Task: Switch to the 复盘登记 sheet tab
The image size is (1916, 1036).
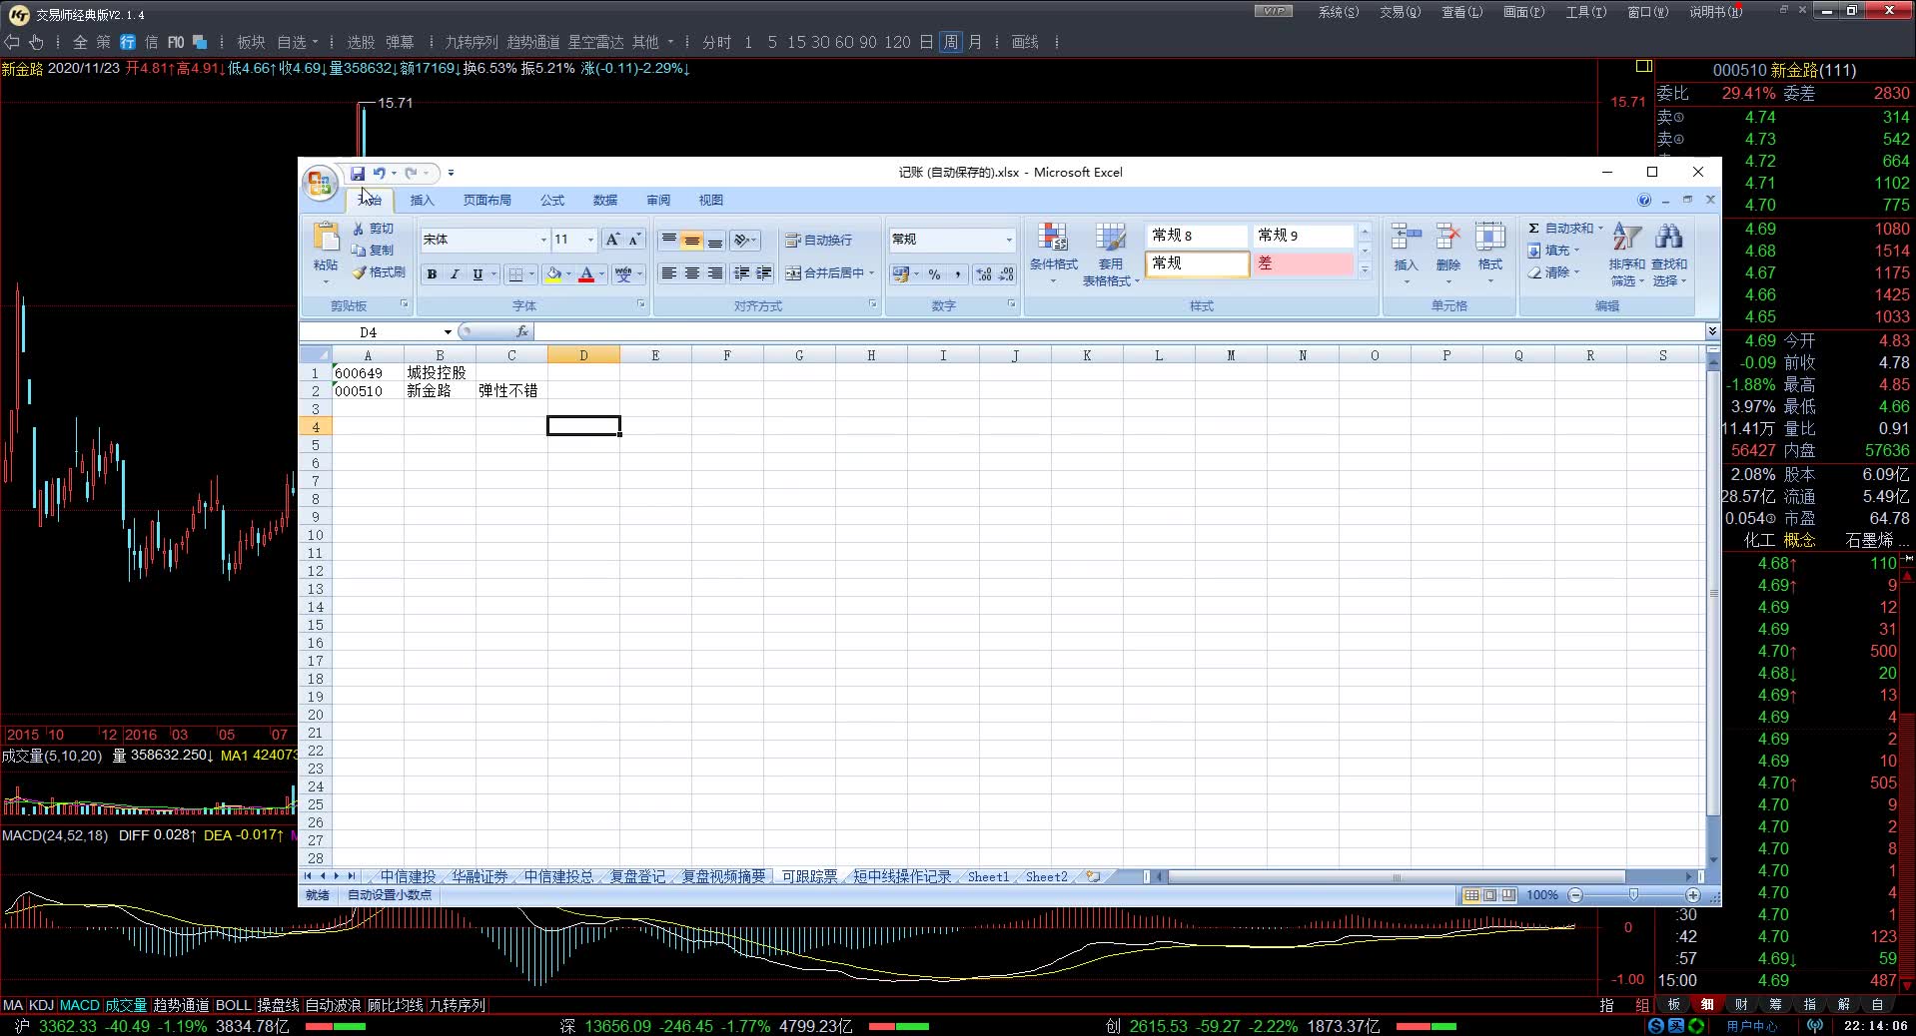Action: [x=637, y=876]
